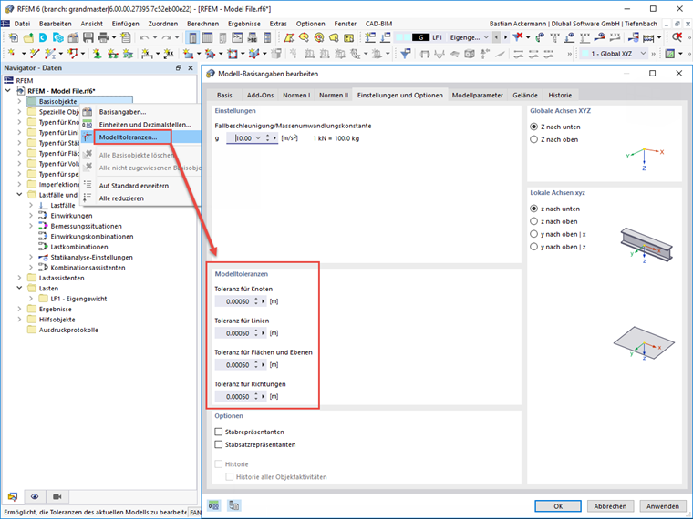Open the gravity acceleration value dropdown
693x519 pixels.
[x=258, y=138]
